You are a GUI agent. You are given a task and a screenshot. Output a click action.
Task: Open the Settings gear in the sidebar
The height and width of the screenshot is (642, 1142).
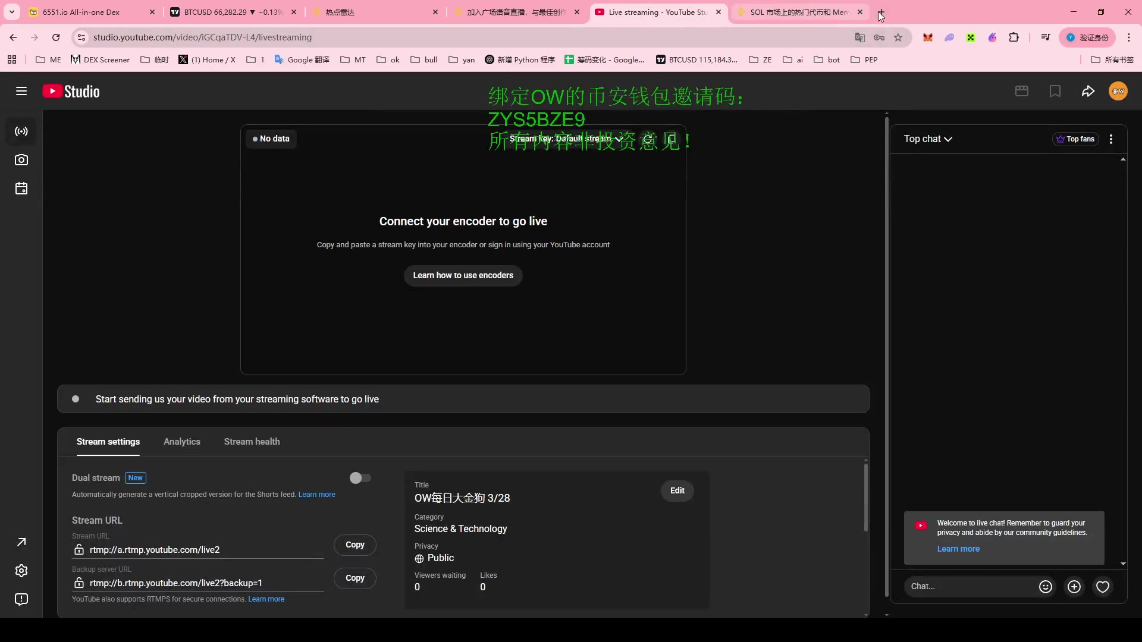[21, 571]
